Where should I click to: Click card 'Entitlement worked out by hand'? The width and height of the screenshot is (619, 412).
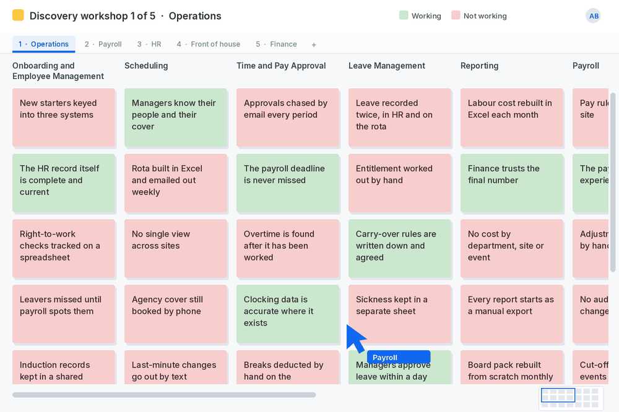[x=399, y=183]
